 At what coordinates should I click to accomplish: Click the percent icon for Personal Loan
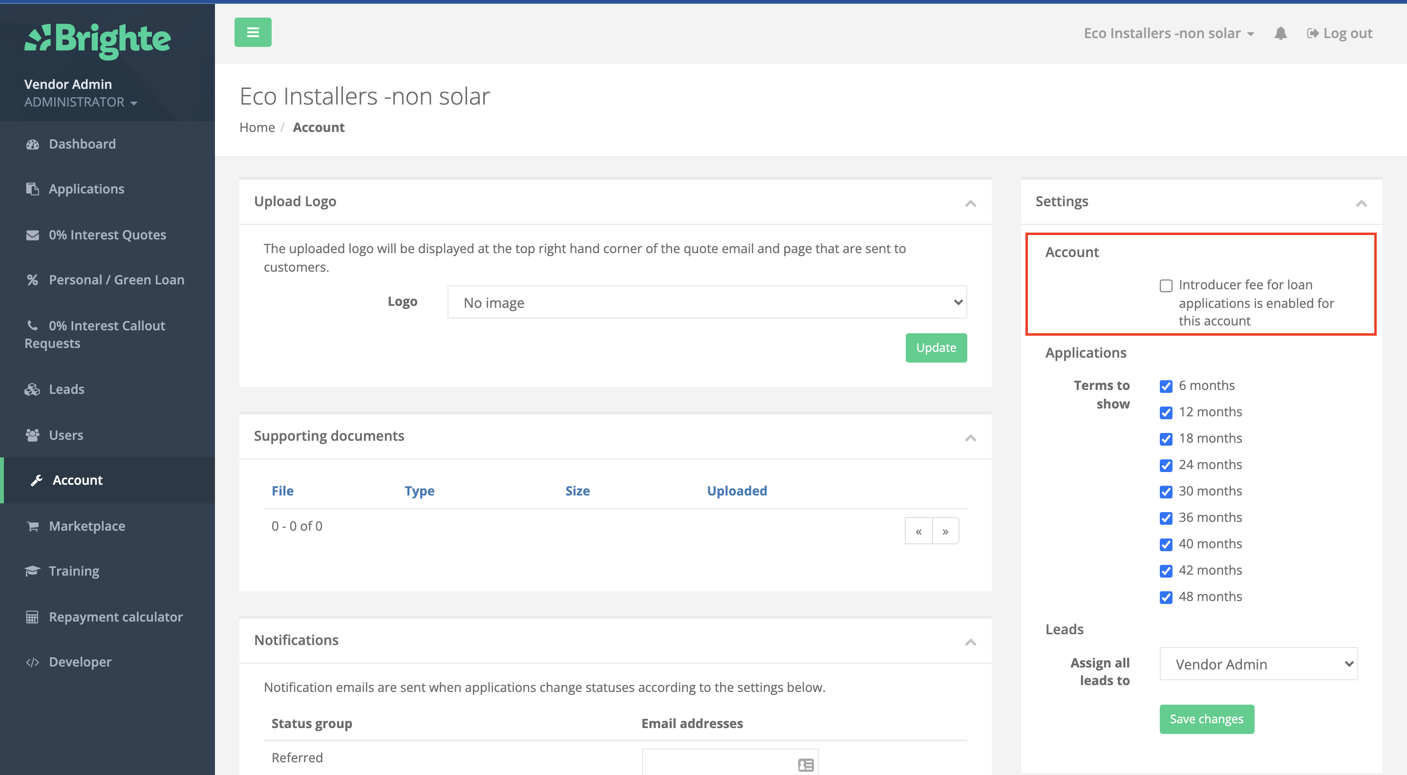[33, 280]
